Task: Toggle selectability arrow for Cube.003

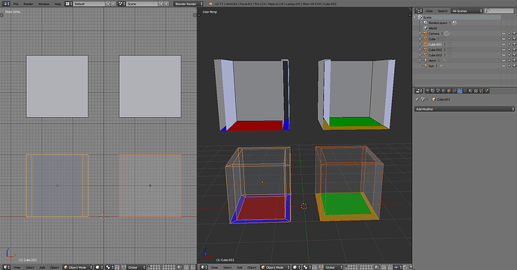Action: point(509,55)
